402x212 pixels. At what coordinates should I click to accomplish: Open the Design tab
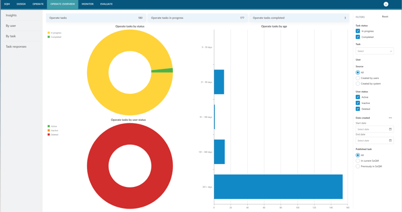pyautogui.click(x=21, y=4)
